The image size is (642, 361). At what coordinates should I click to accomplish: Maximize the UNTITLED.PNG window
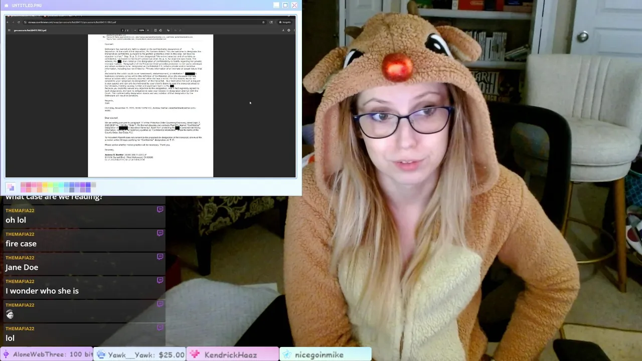click(x=285, y=5)
